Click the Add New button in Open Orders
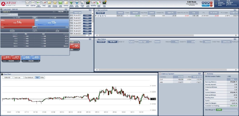 tap(113, 42)
